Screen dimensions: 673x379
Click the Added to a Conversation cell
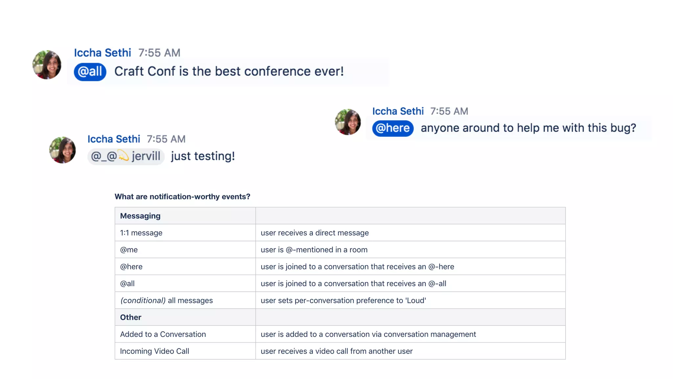[x=163, y=334]
